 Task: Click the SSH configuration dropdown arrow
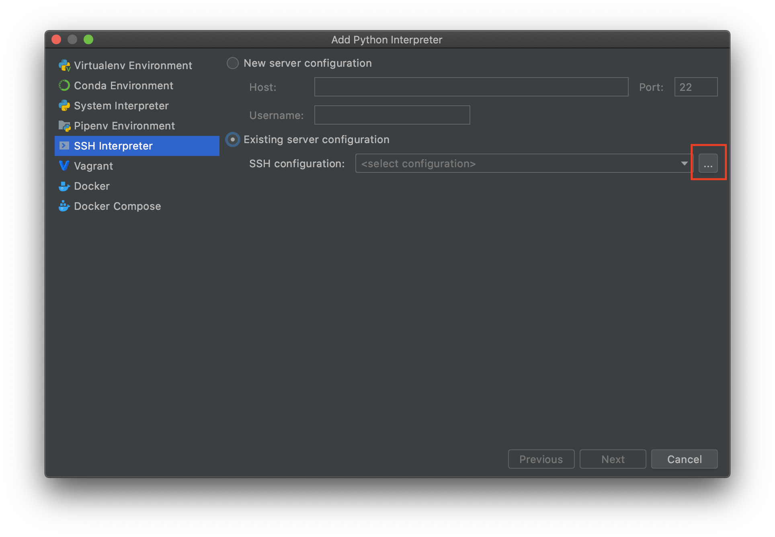pyautogui.click(x=684, y=164)
